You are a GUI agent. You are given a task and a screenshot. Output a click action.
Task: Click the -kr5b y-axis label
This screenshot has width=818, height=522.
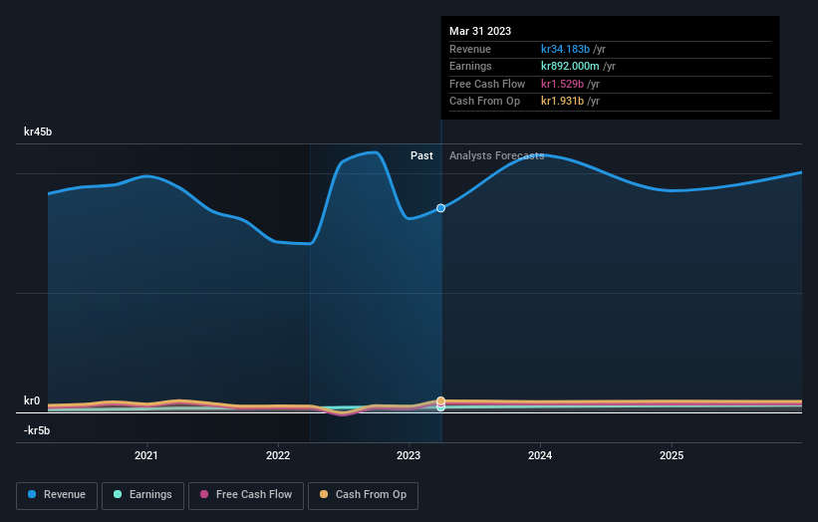(37, 430)
